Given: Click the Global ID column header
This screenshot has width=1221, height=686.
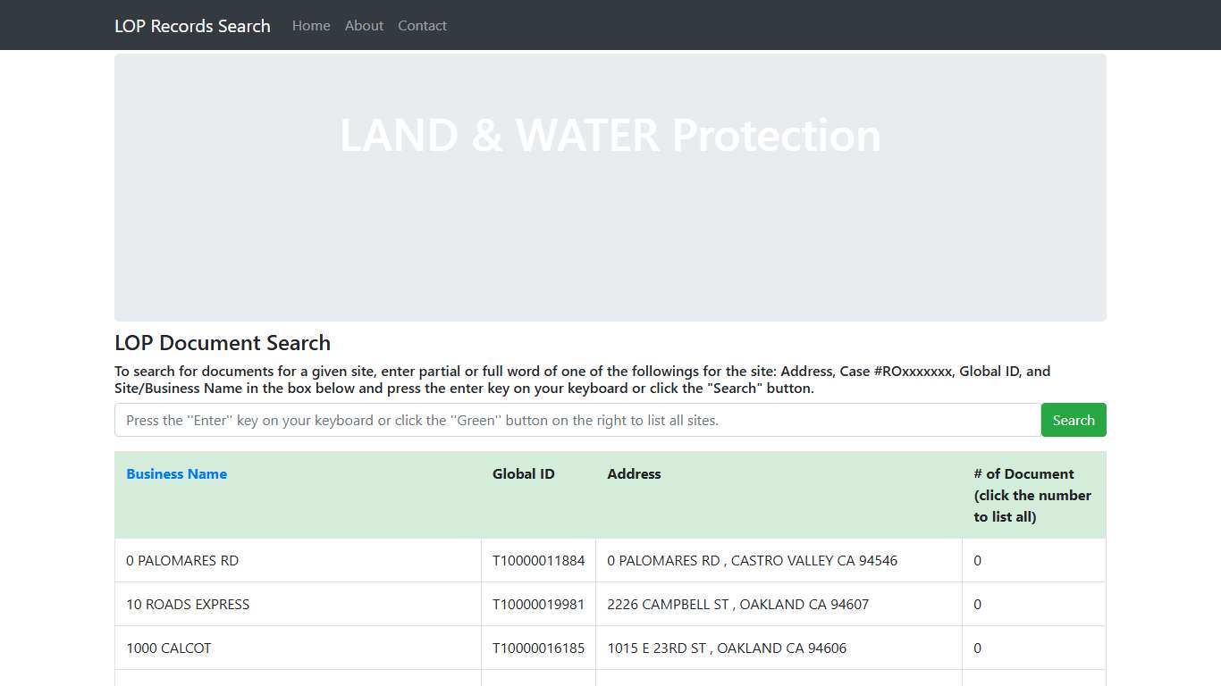Looking at the screenshot, I should [x=523, y=474].
